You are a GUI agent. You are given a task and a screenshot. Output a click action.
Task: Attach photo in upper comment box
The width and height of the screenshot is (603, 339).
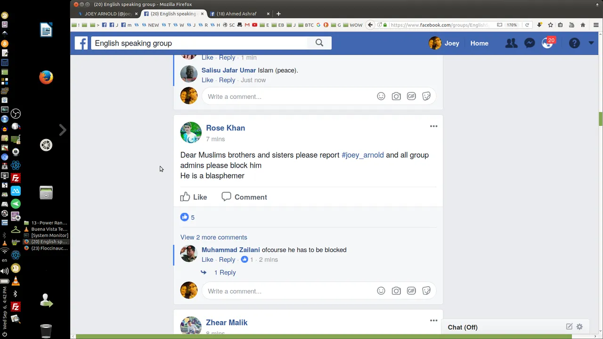pos(396,96)
